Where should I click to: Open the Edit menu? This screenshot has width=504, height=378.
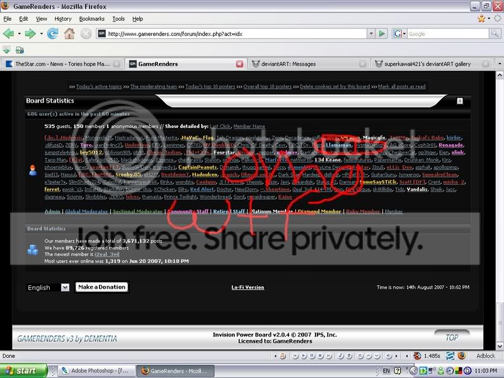click(23, 19)
